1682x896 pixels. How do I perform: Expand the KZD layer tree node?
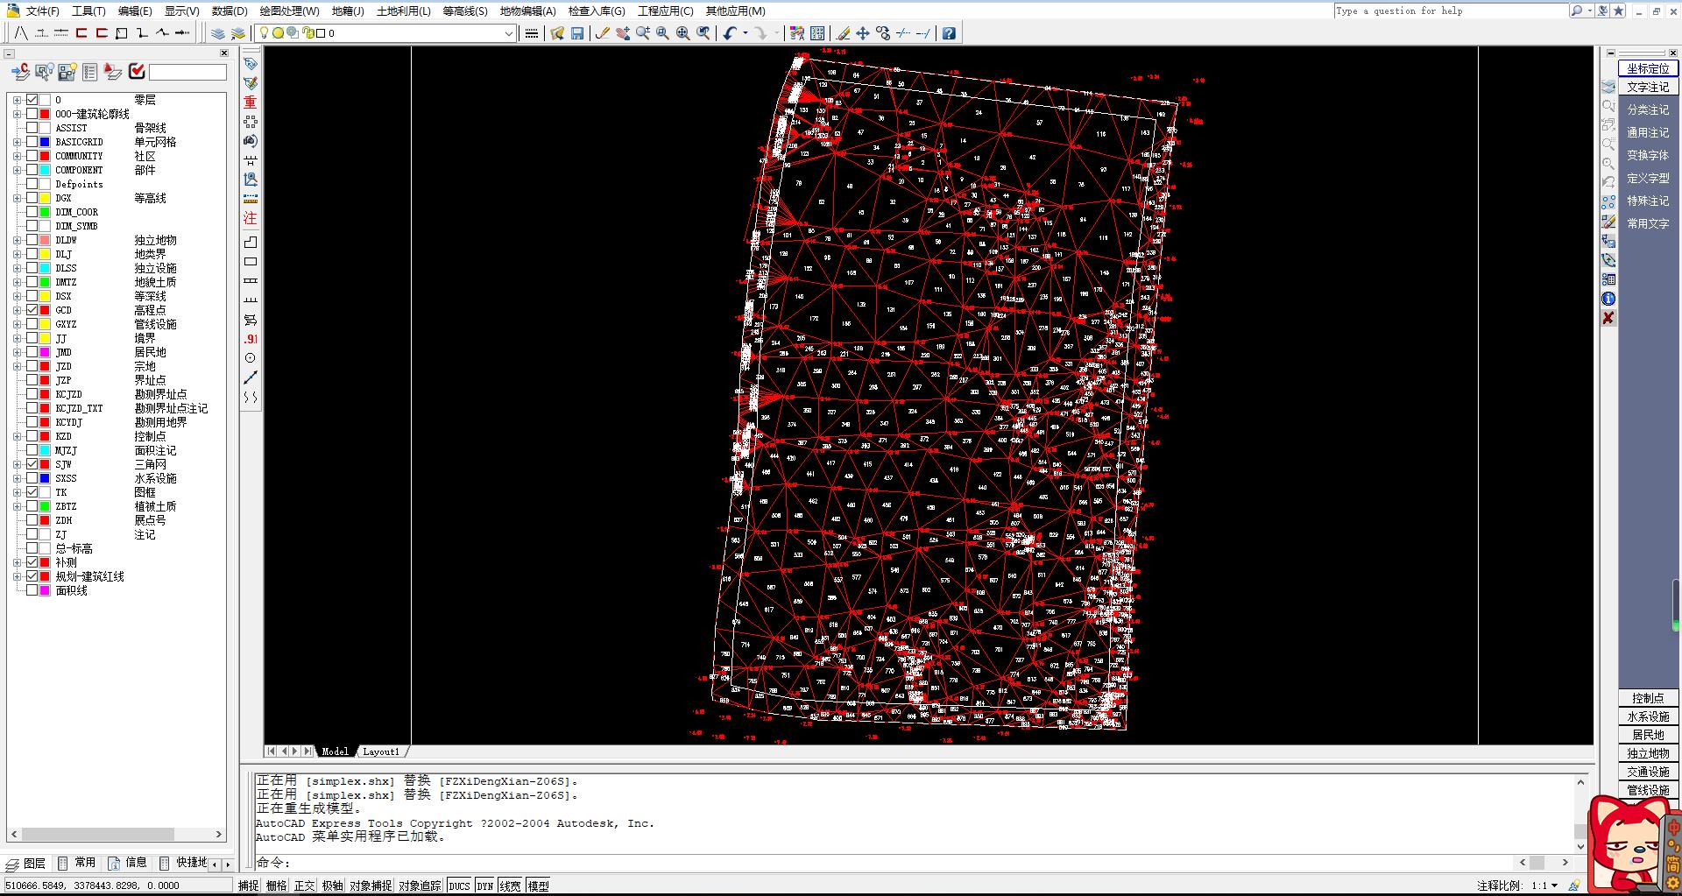(x=17, y=436)
